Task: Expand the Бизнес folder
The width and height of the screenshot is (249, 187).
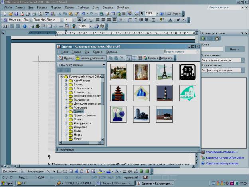Action: pos(66,84)
